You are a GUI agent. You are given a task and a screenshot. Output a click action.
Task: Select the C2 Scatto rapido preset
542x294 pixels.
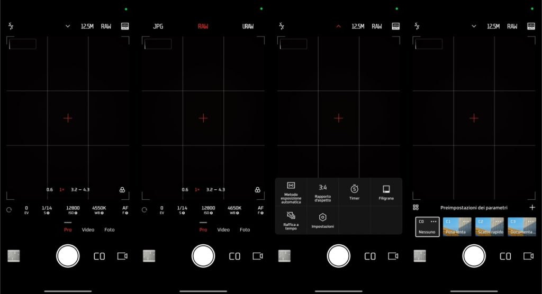(490, 227)
